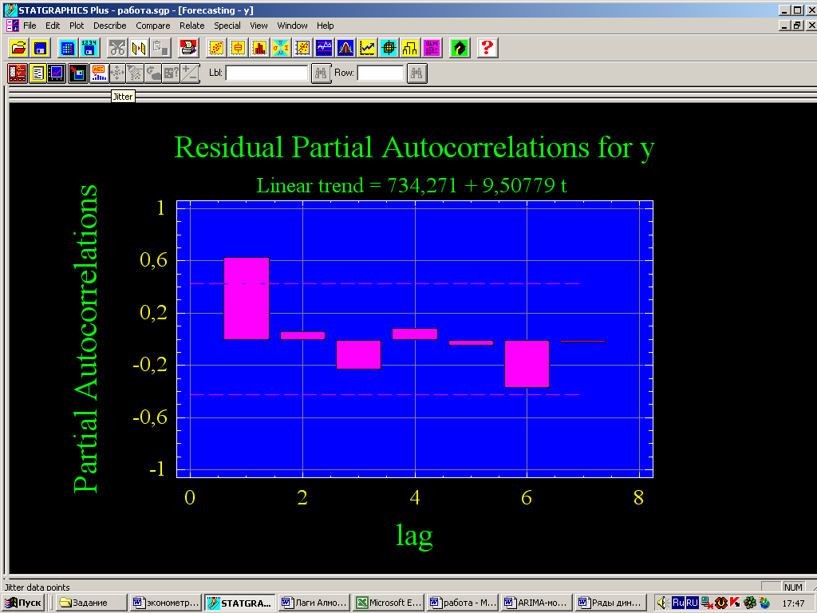Open the time series plot icon
817x613 pixels.
pyautogui.click(x=324, y=48)
